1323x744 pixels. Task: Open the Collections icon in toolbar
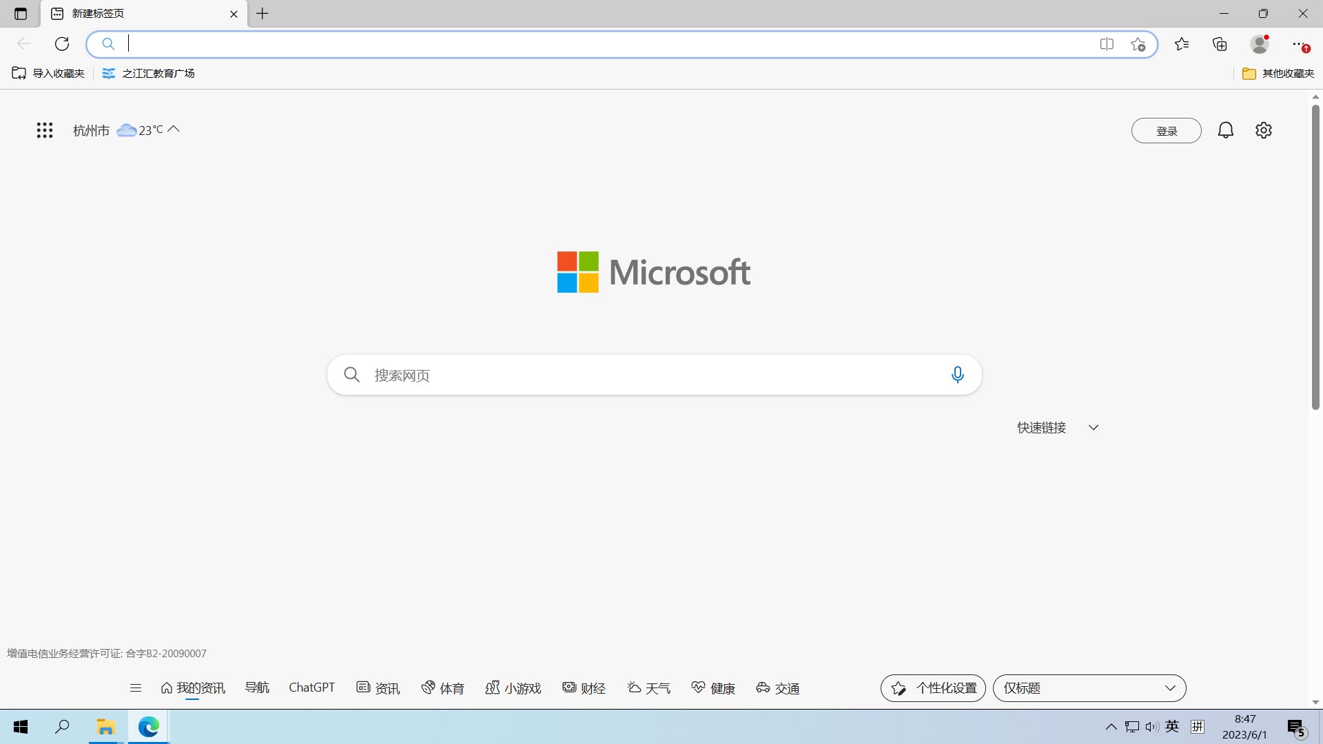tap(1220, 44)
